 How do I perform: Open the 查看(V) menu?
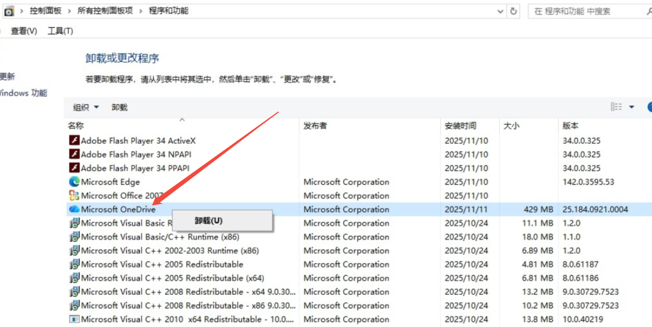[x=24, y=31]
